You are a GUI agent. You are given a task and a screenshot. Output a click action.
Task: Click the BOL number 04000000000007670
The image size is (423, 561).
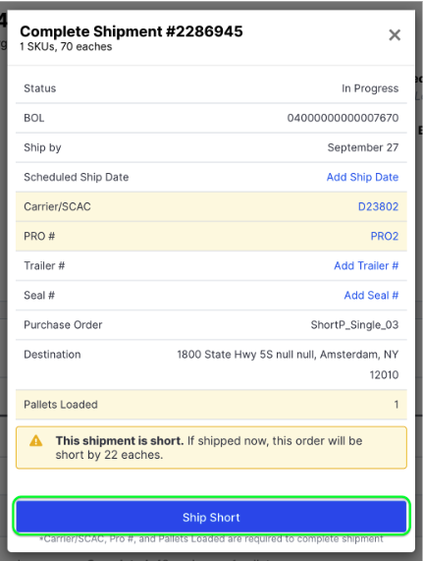343,118
